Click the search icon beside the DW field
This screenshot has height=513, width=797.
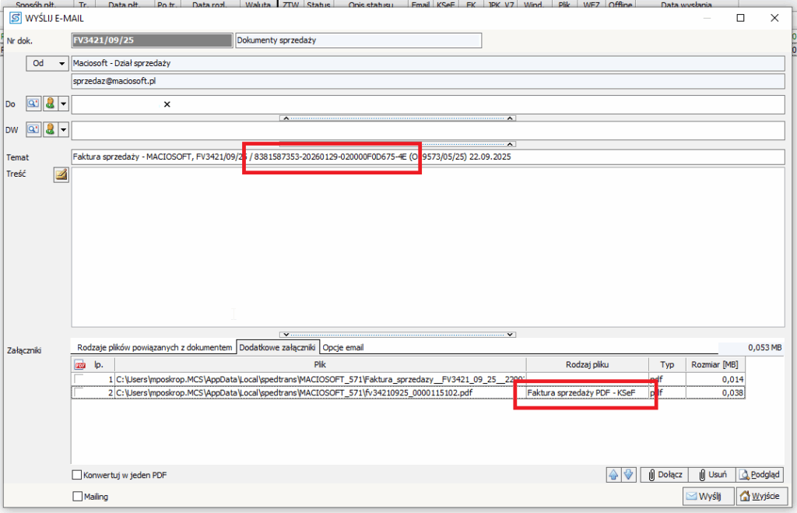(33, 130)
